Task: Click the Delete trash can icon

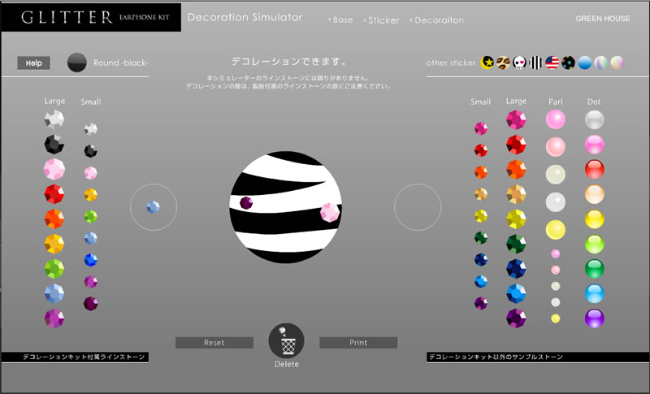Action: pos(287,340)
